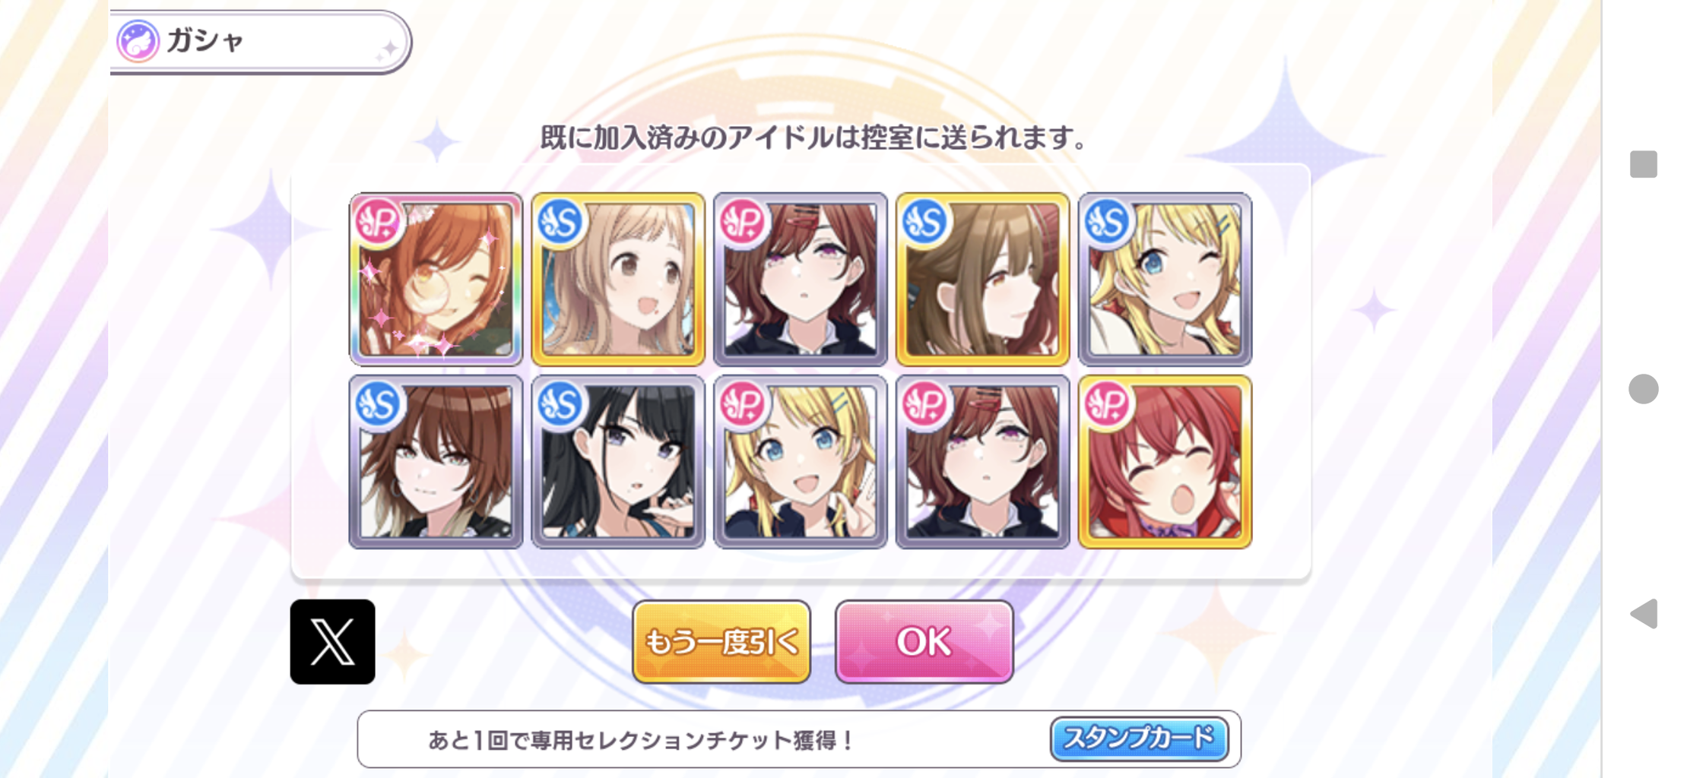Select the bottom-row red-brown haired P card

click(982, 461)
